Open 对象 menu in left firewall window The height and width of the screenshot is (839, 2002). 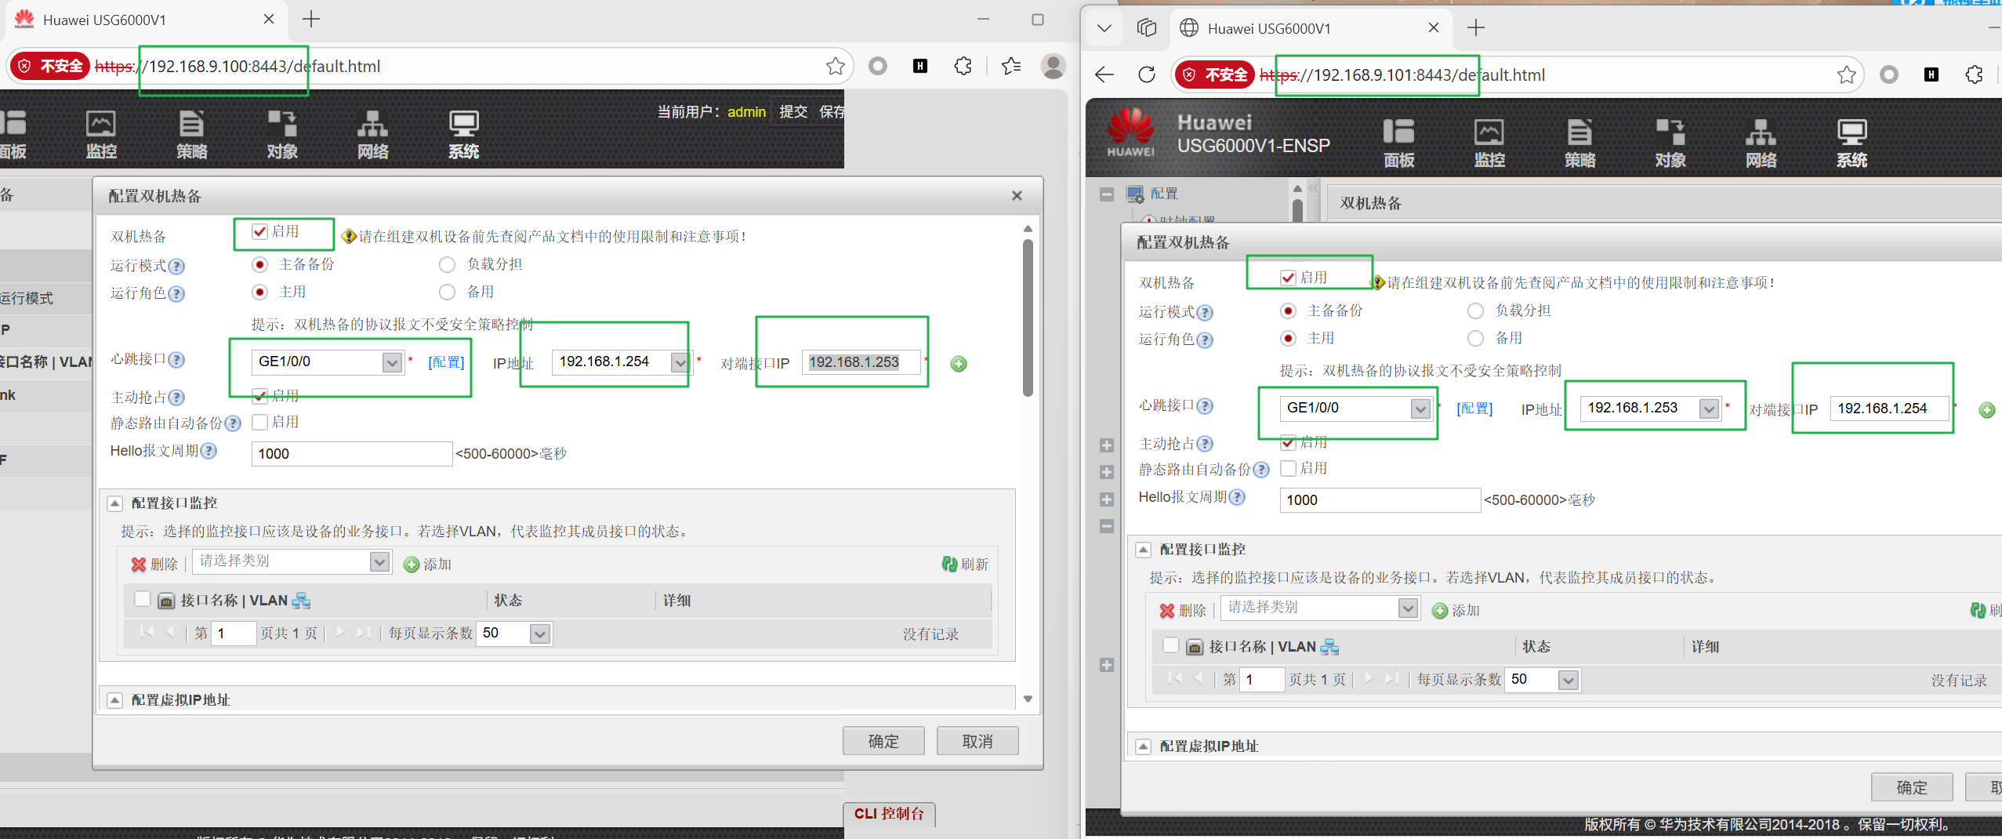point(282,135)
